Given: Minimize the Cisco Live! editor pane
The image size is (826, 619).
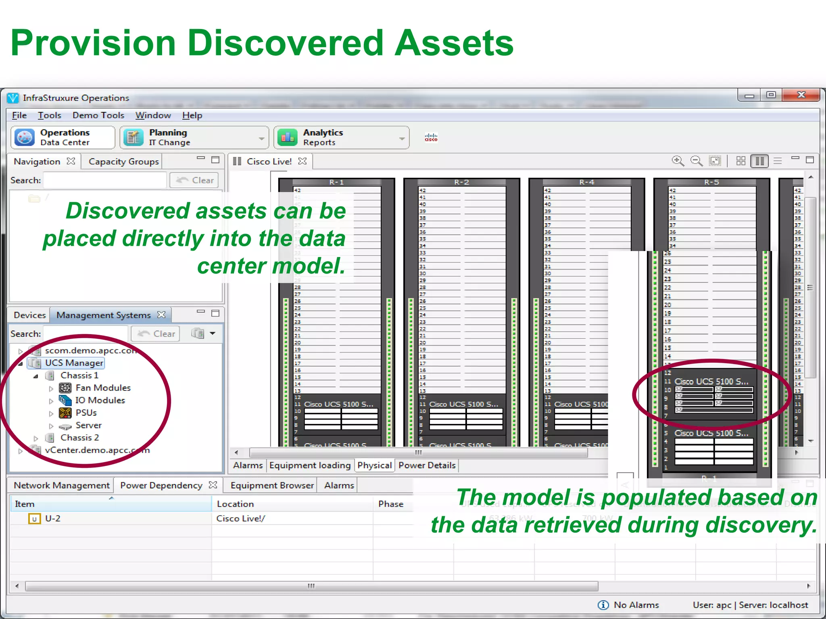Looking at the screenshot, I should [795, 159].
